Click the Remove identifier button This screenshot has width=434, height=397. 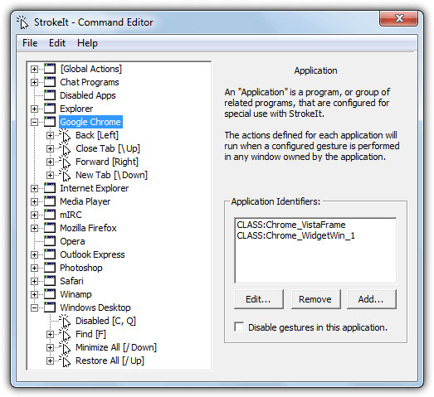point(315,299)
